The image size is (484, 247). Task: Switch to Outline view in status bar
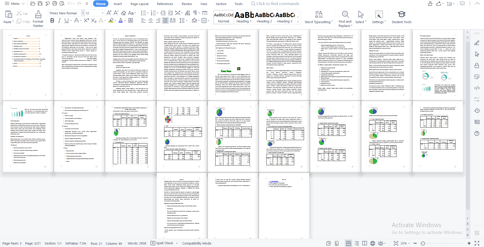pos(357,243)
